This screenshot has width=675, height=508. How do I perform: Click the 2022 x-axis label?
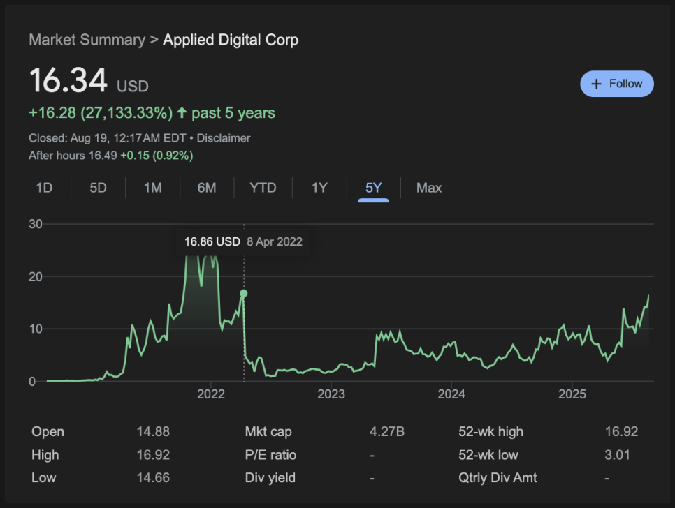211,394
